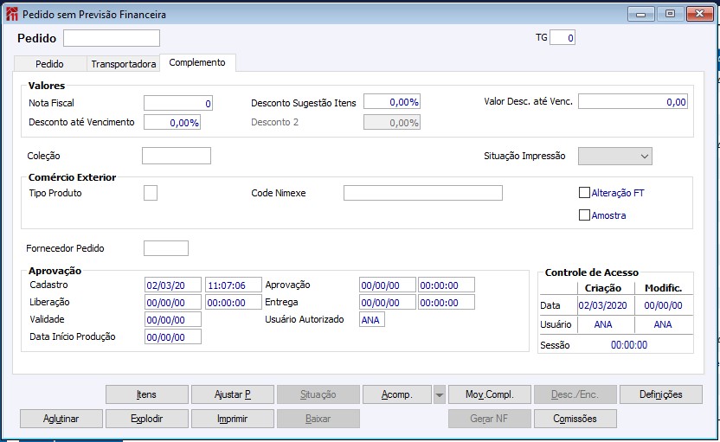Select the Complemento tab
This screenshot has height=442, width=720.
197,62
